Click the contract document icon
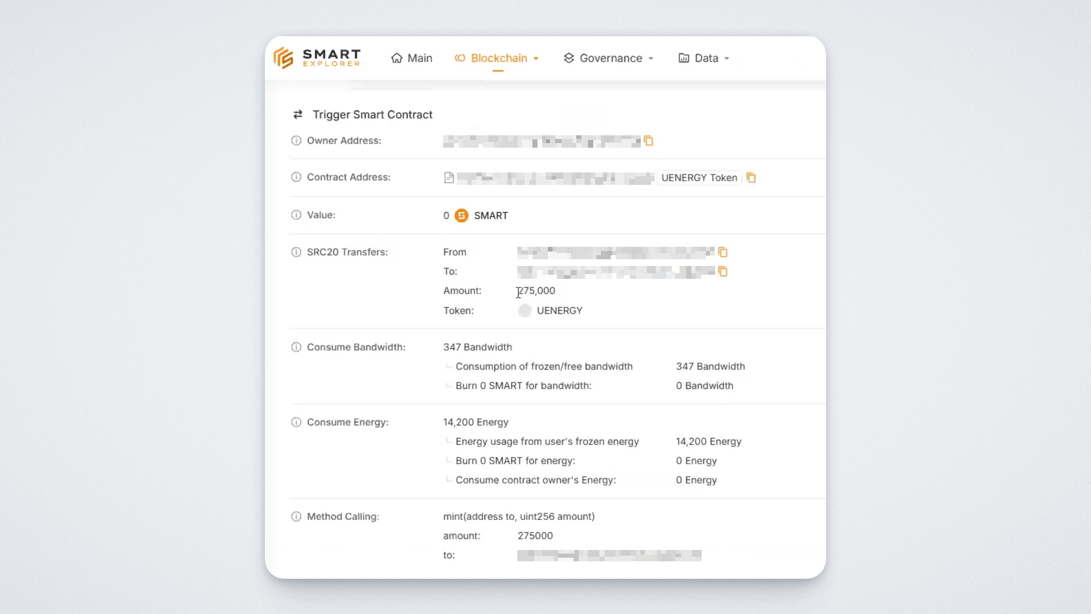 click(449, 178)
